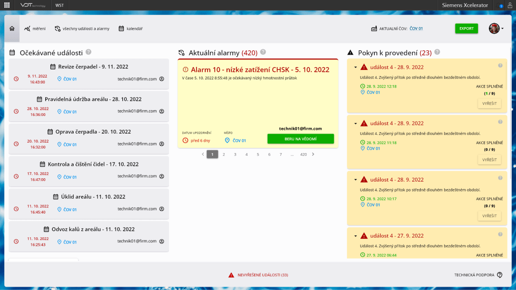This screenshot has height=290, width=516.
Task: Click the green EXPORT button
Action: pos(466,29)
